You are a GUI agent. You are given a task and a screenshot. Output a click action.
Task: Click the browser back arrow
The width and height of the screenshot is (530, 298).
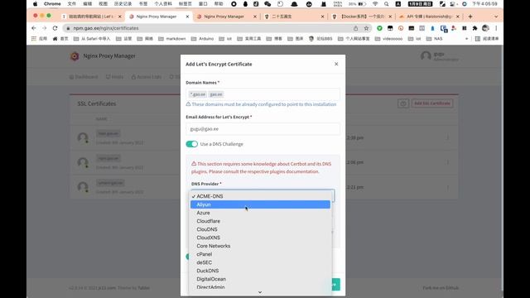[33, 28]
